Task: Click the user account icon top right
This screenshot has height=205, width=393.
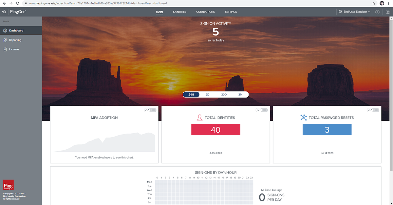Action: tap(388, 11)
